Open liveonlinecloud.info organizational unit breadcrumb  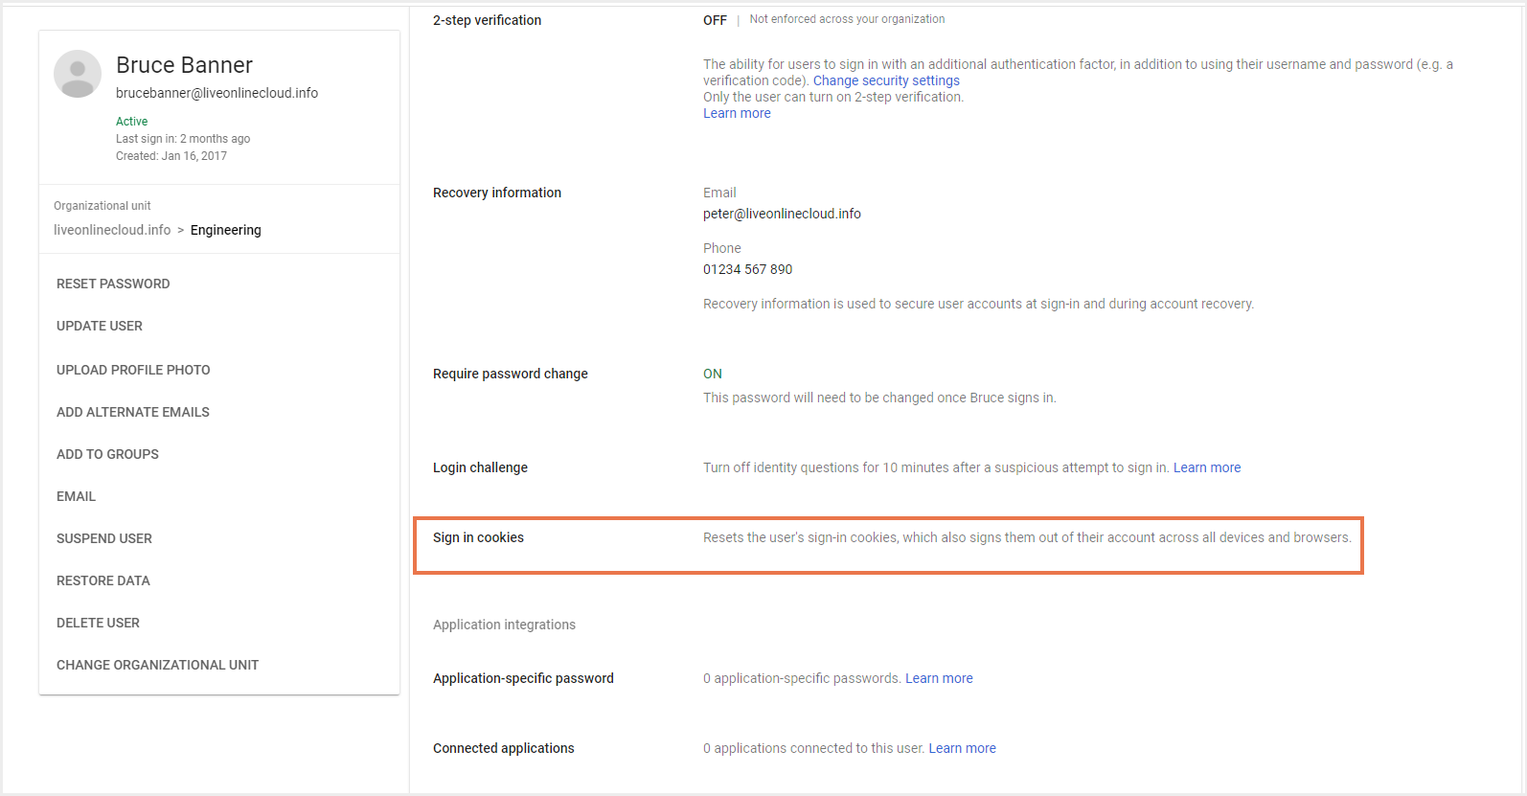coord(112,230)
